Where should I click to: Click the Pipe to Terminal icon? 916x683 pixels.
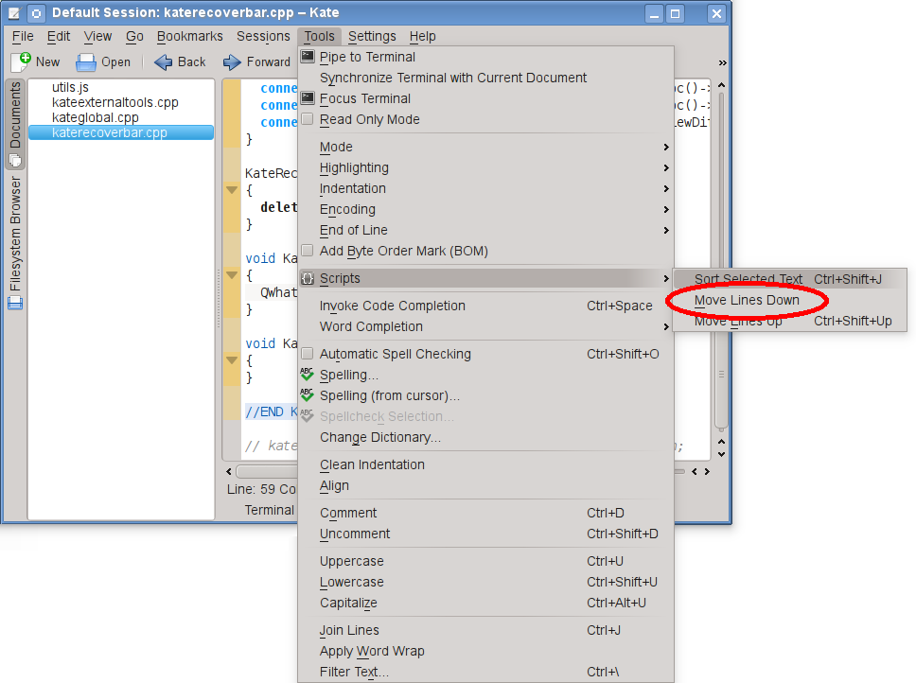tap(308, 57)
